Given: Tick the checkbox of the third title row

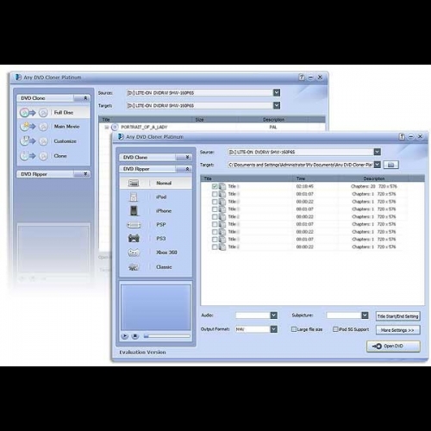Looking at the screenshot, I should 215,202.
